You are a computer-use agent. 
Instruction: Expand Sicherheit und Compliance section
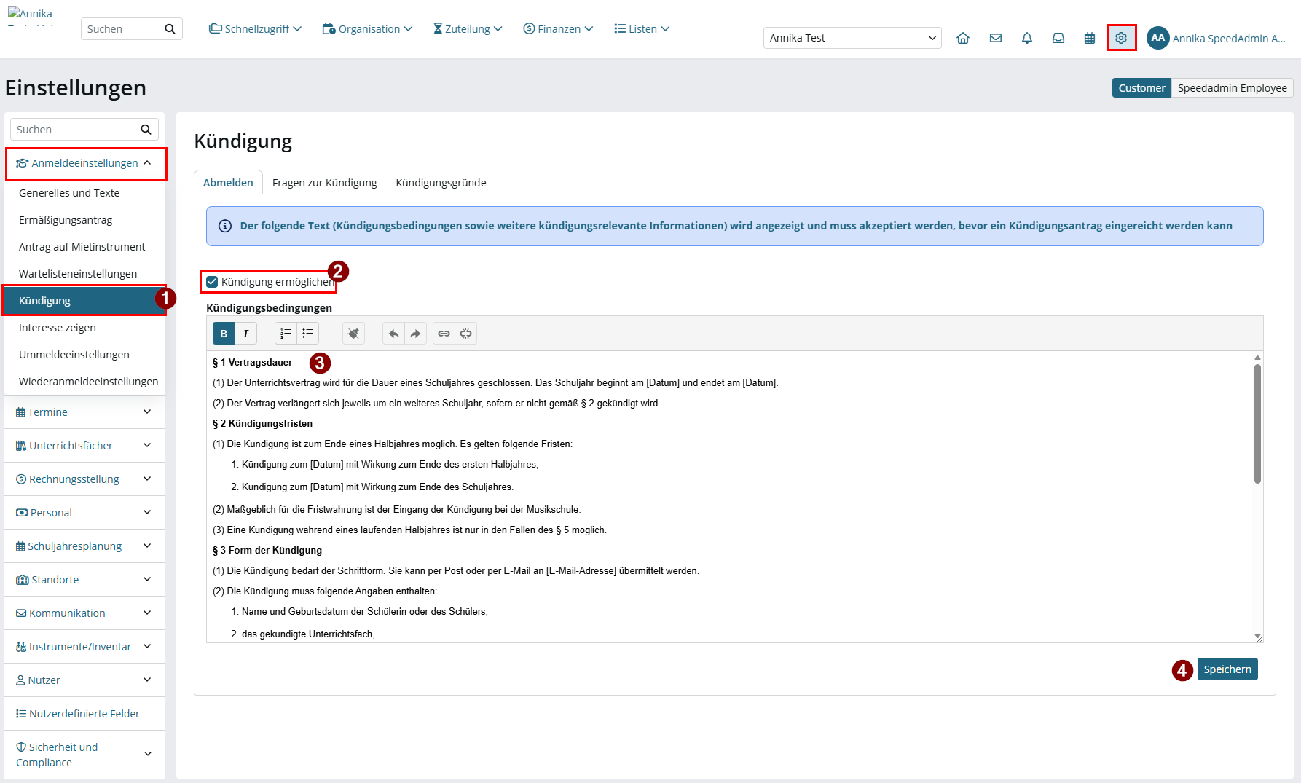(84, 755)
